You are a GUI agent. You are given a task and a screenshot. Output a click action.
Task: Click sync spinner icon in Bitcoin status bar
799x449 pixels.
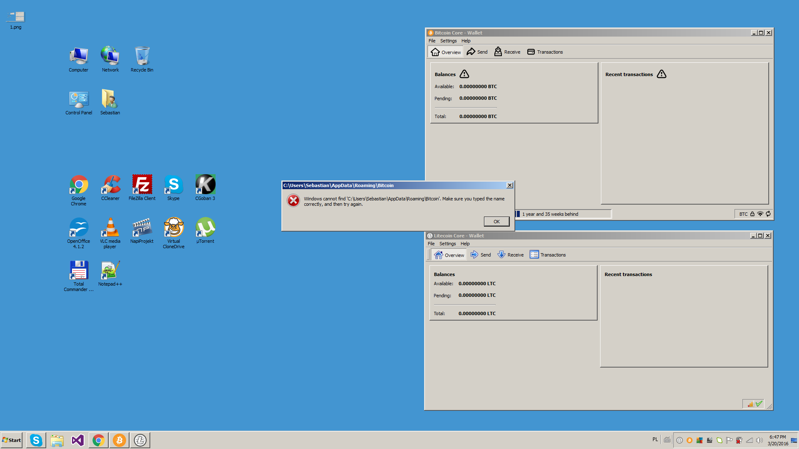coord(768,214)
